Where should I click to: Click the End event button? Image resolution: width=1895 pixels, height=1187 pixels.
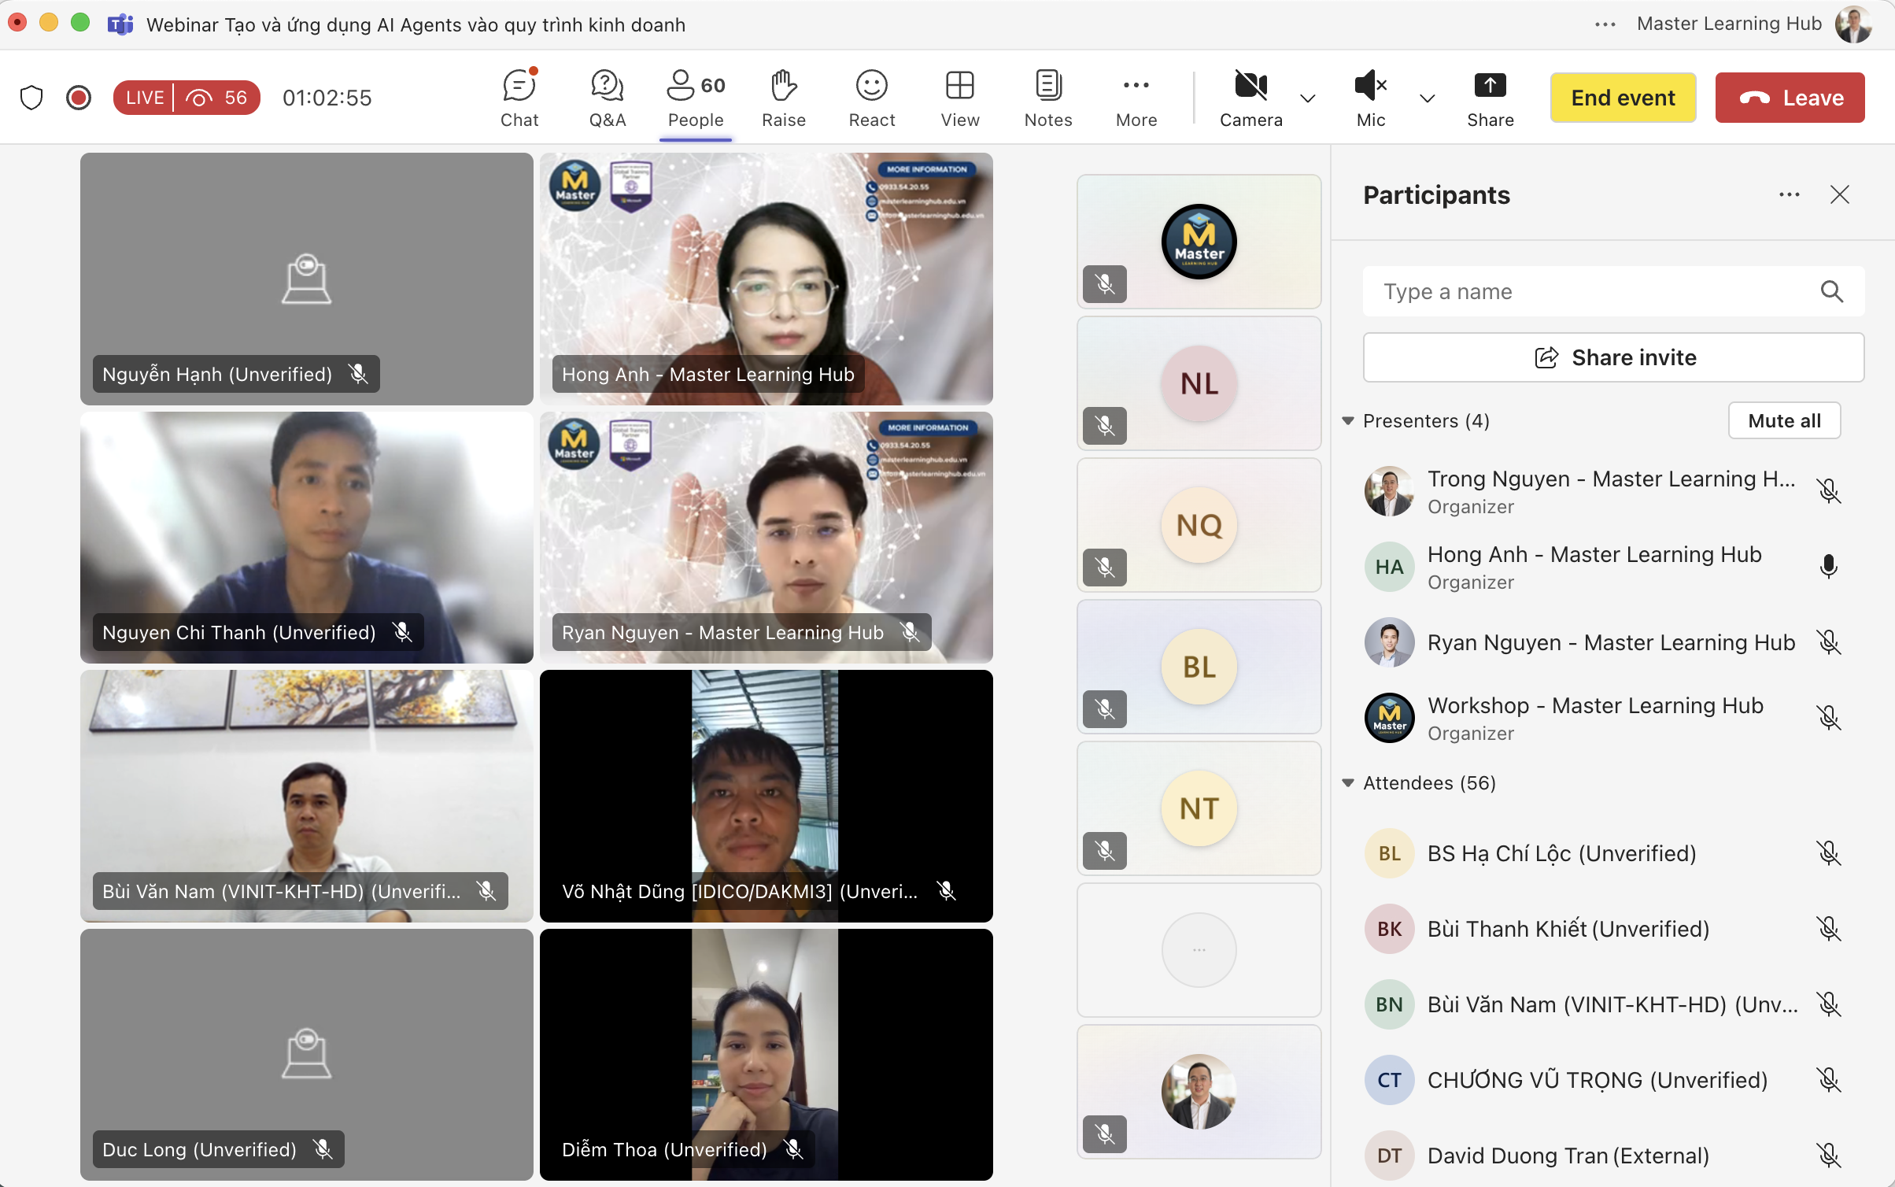click(x=1623, y=98)
